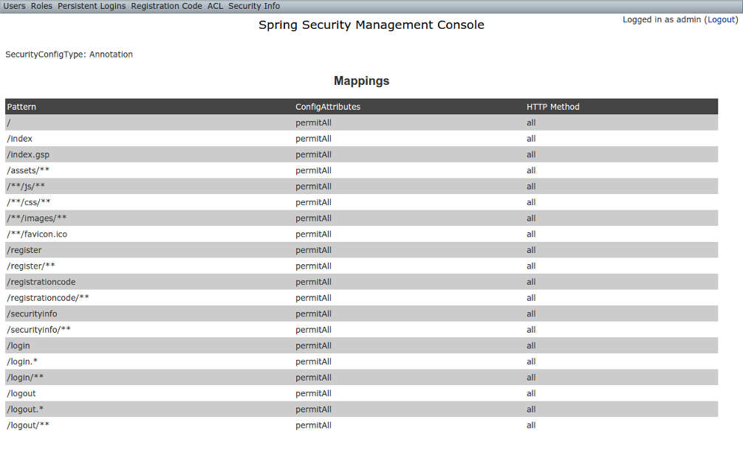The image size is (743, 450).
Task: Click permitAll for the /**/css/** pattern
Action: click(x=313, y=202)
